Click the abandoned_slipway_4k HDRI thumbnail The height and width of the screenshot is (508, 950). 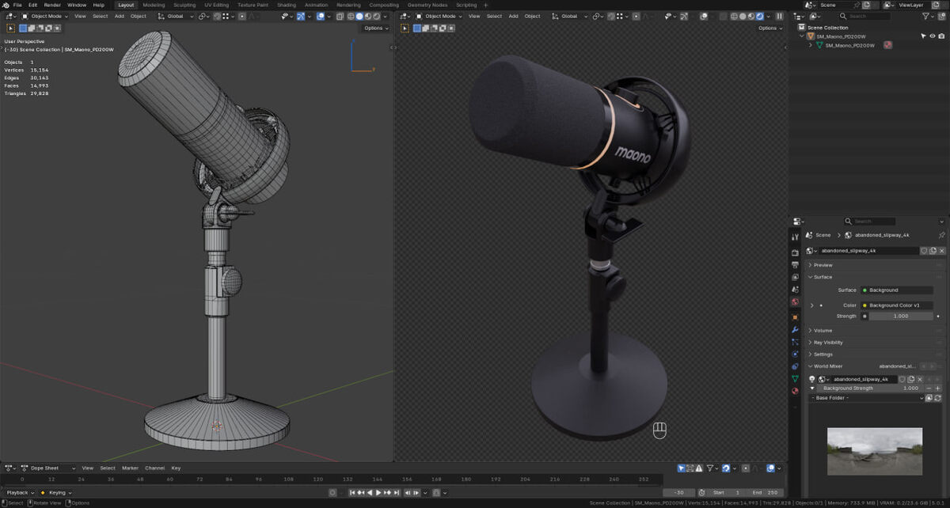pos(874,452)
